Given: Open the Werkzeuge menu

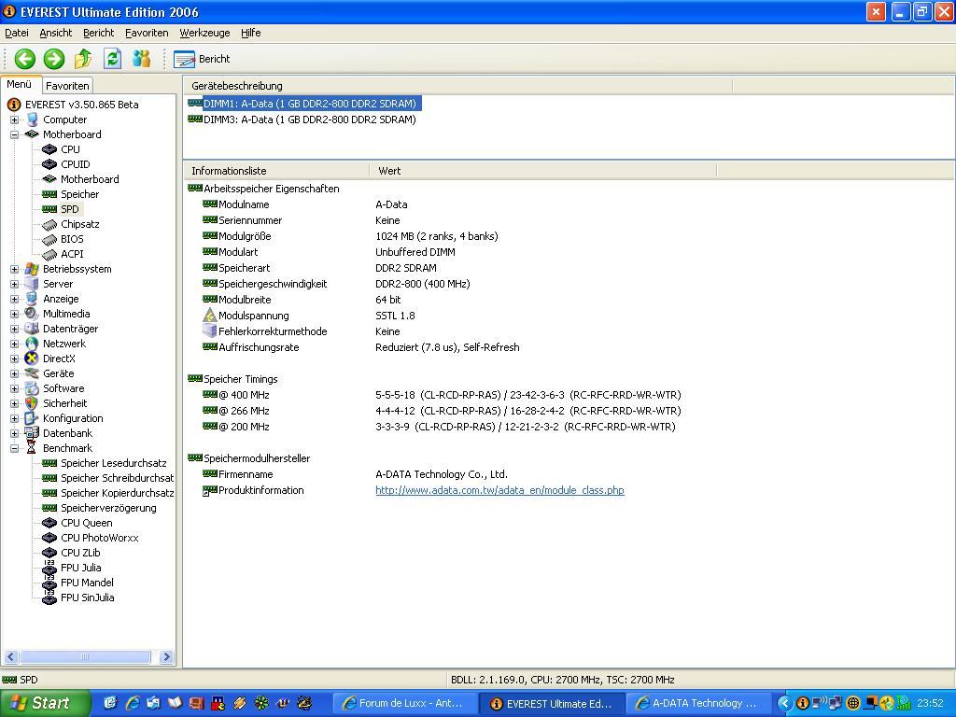Looking at the screenshot, I should click(x=204, y=33).
